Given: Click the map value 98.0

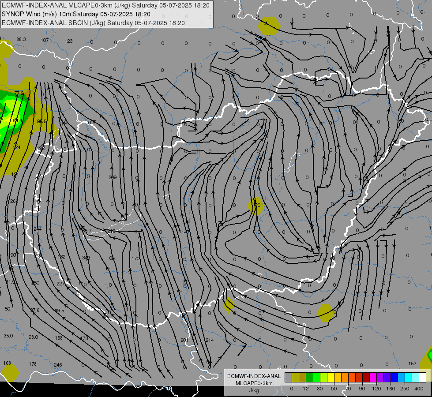Looking at the screenshot, I should click(33, 337).
